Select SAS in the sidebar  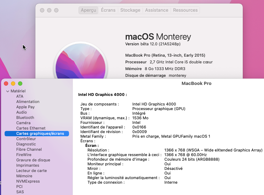(20, 192)
